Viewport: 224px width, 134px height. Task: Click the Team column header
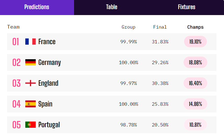13,27
